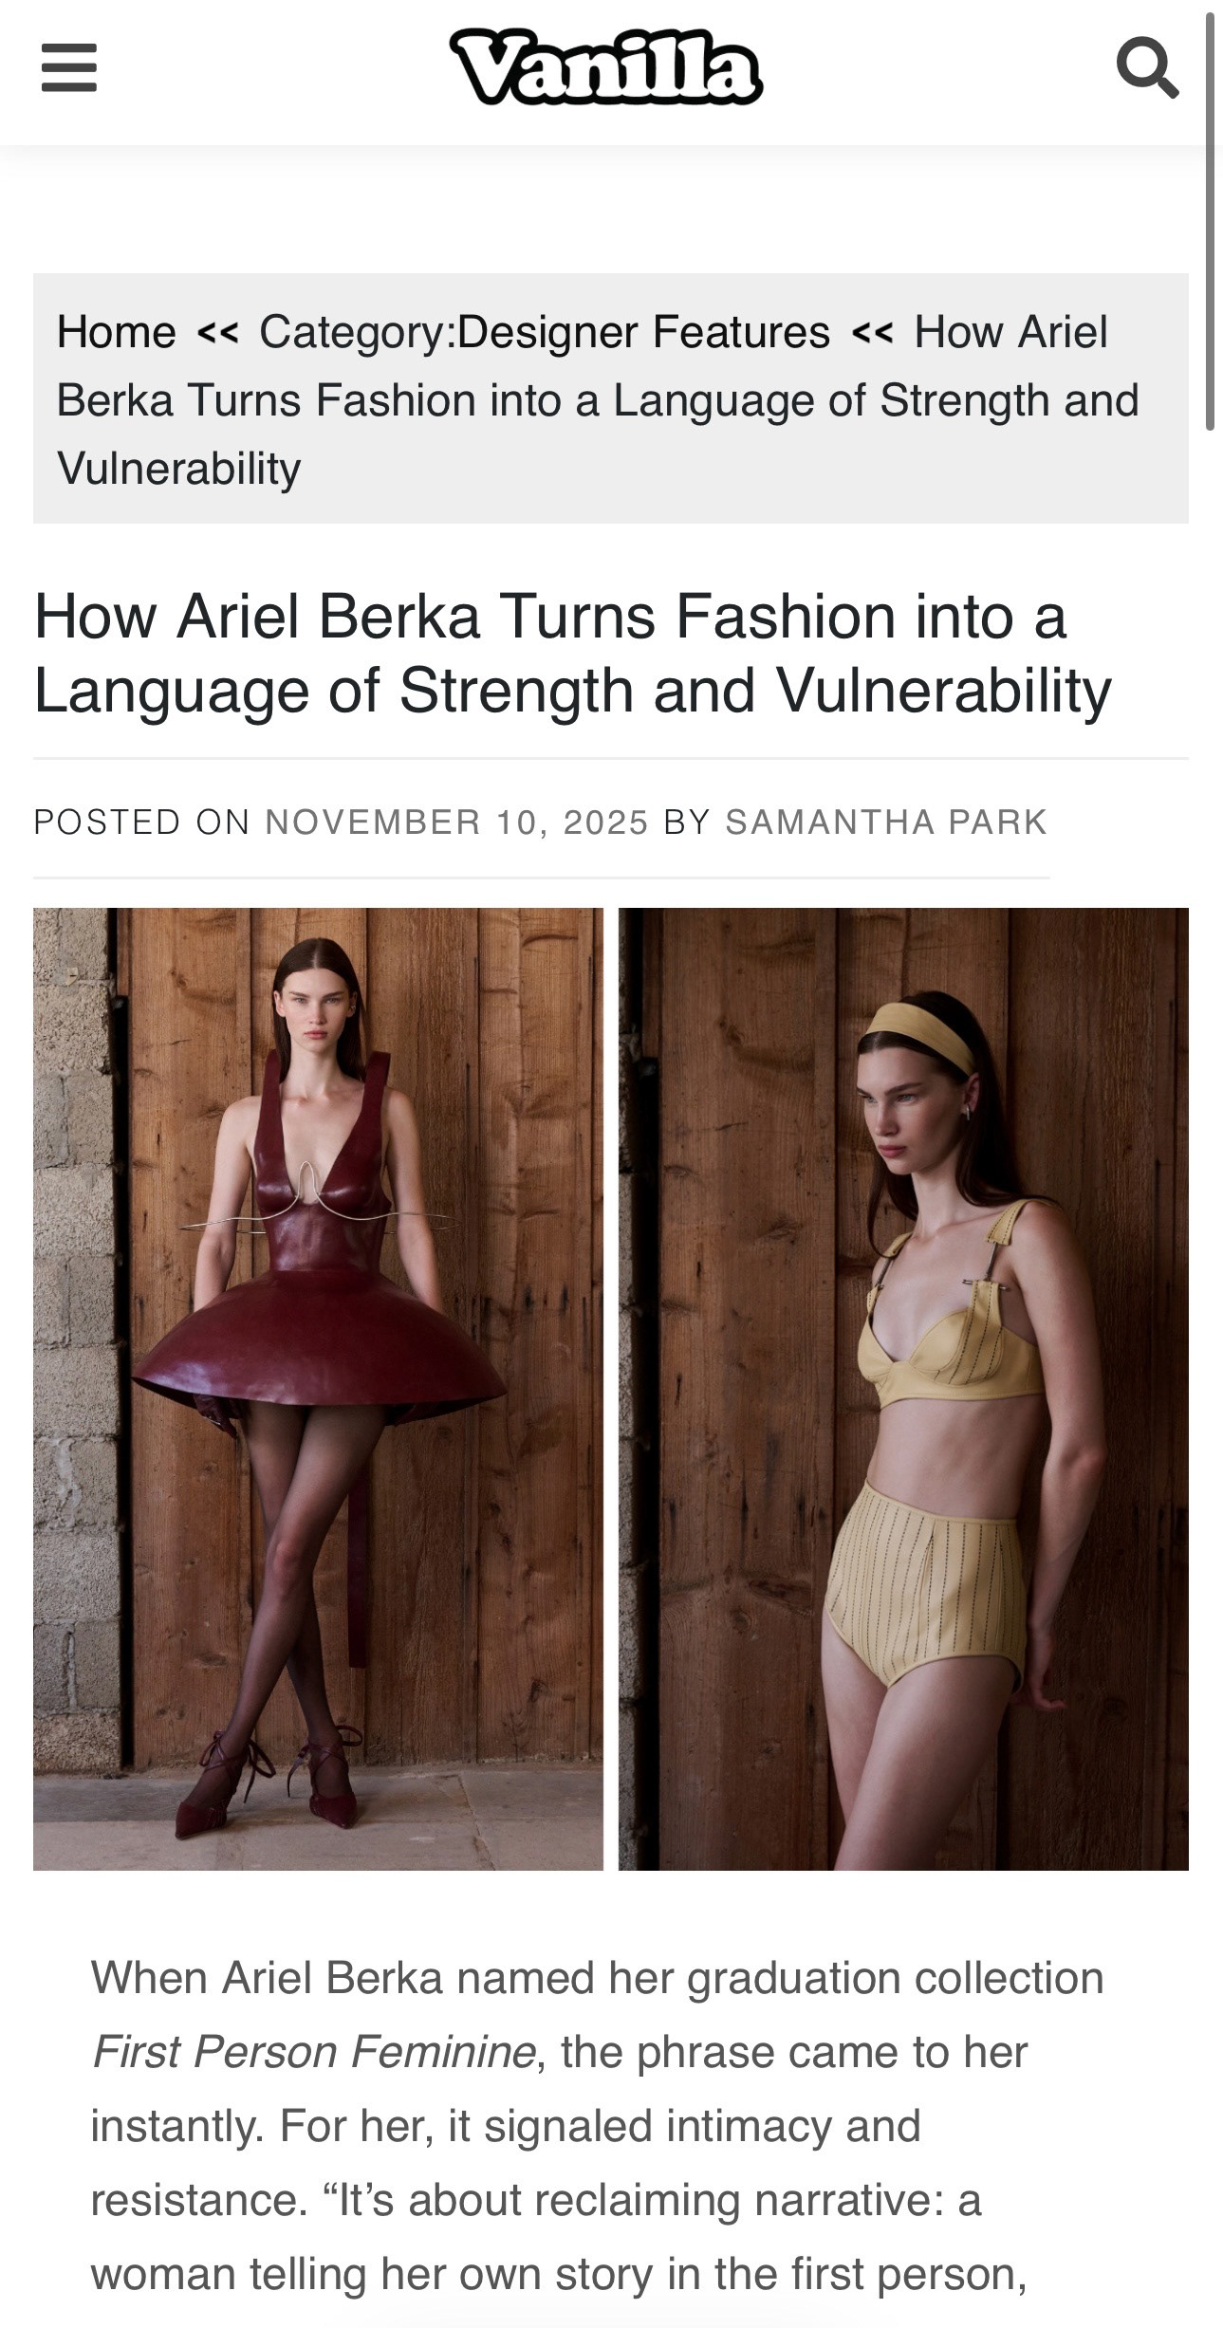Click the word BY before author name
The height and width of the screenshot is (2328, 1223).
pos(687,822)
